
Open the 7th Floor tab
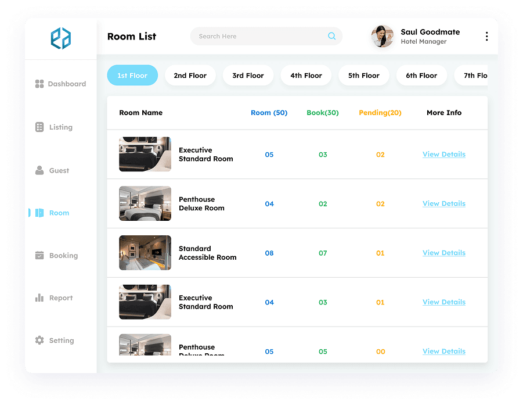[x=475, y=75]
